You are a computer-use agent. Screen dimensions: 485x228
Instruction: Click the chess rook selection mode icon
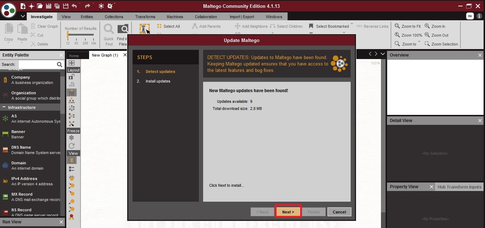(144, 29)
